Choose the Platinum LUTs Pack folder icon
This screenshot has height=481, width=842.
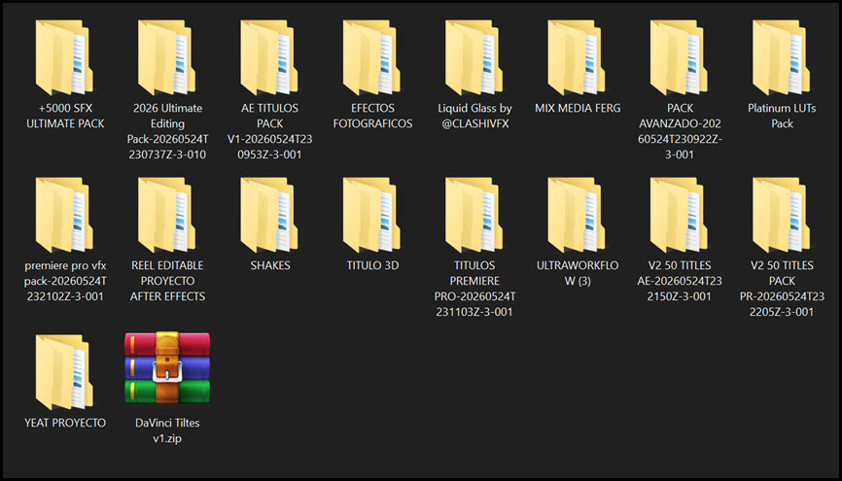[782, 57]
